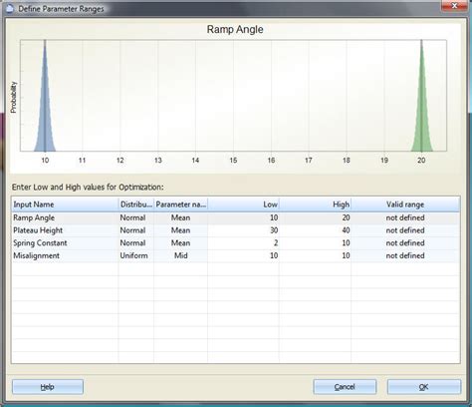The height and width of the screenshot is (407, 472).
Task: Click Spring Constant valid range 'not defined'
Action: [405, 243]
